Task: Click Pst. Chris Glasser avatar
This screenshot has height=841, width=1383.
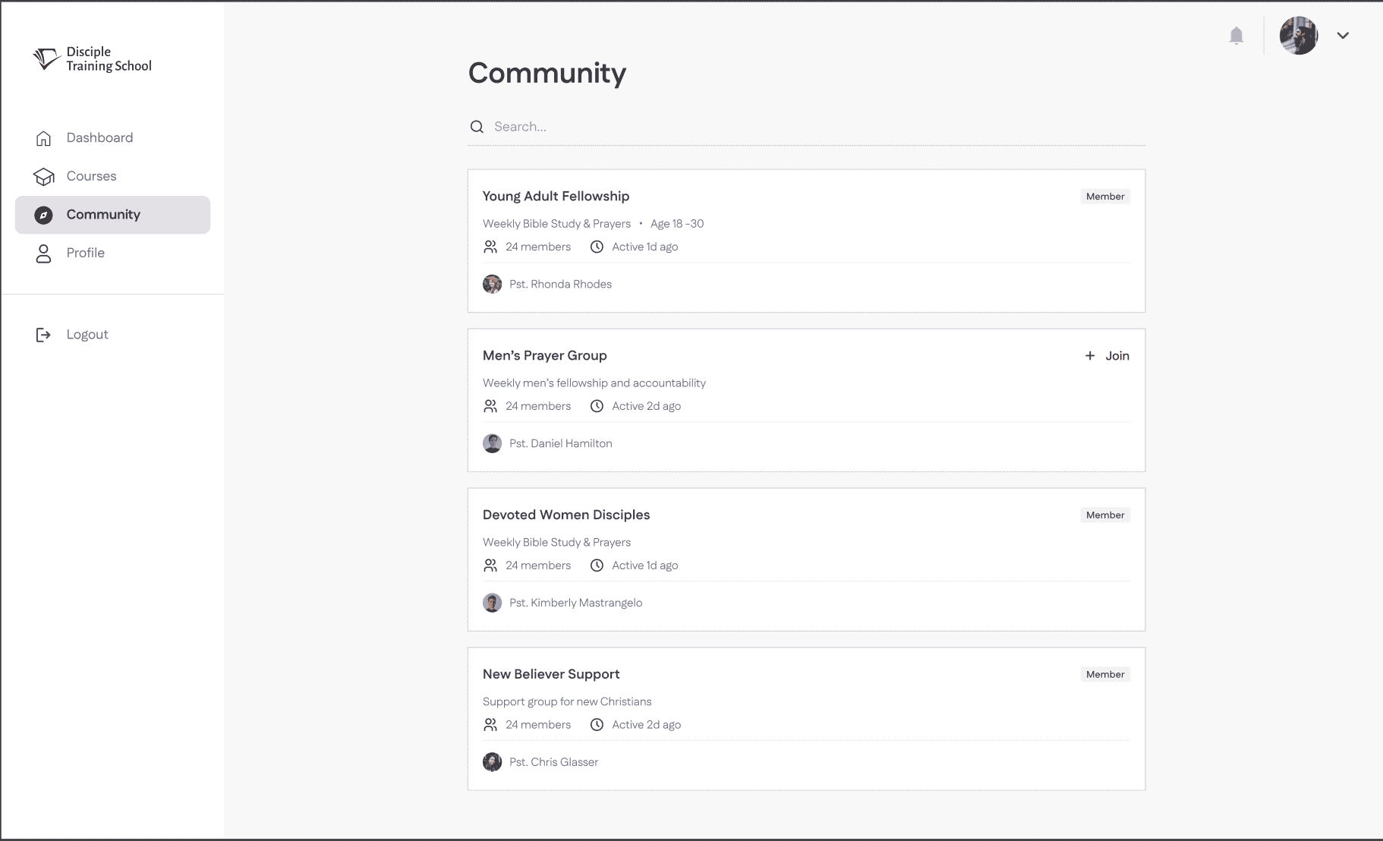Action: 492,762
